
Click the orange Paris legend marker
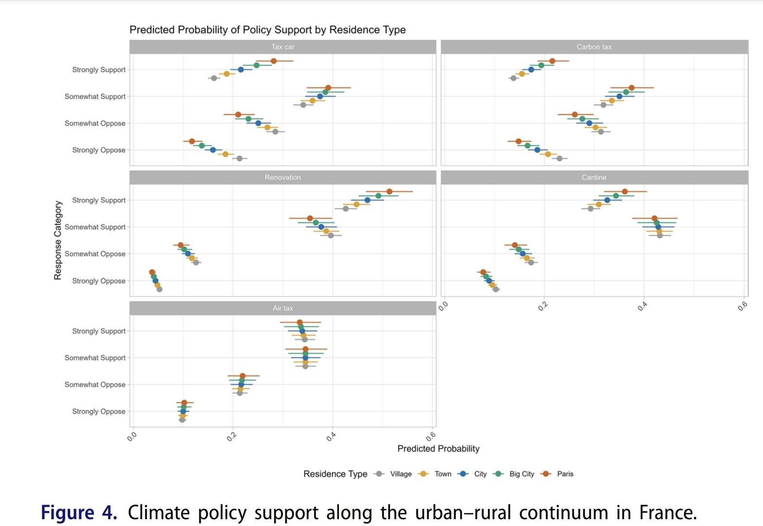(546, 474)
